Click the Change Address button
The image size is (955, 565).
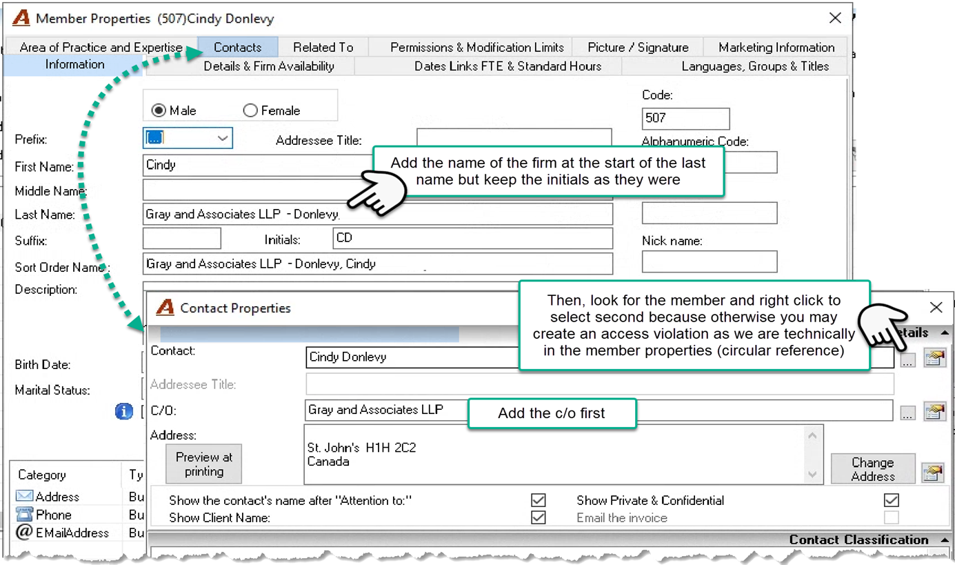click(x=872, y=469)
